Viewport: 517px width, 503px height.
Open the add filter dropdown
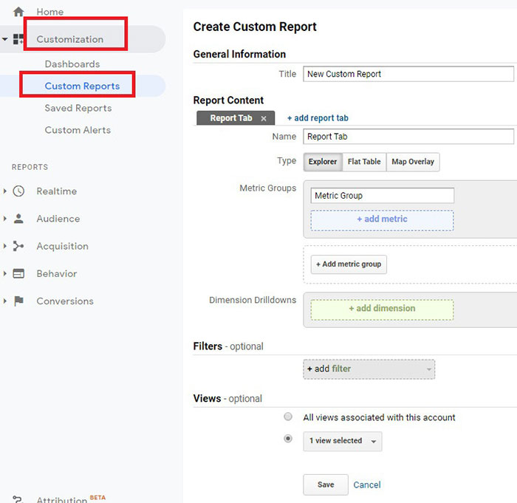(x=369, y=369)
